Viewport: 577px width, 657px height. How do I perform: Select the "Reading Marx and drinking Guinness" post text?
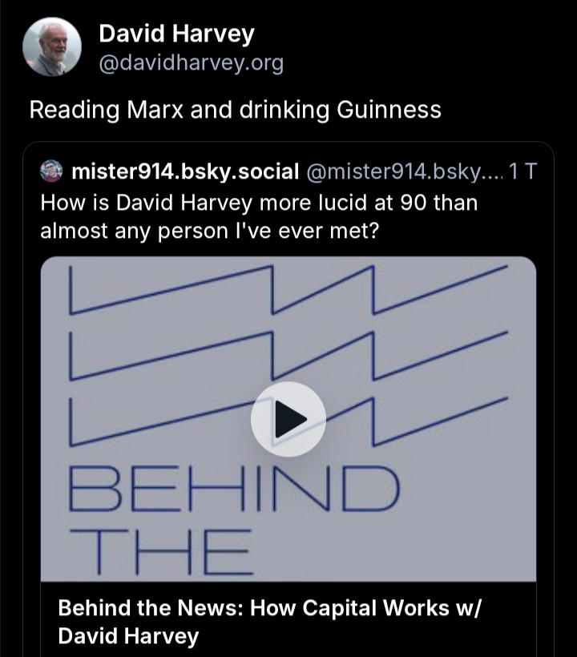[x=235, y=109]
